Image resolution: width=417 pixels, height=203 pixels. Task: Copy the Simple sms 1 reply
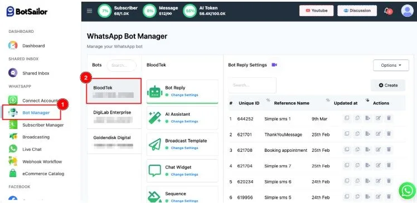pos(357,118)
